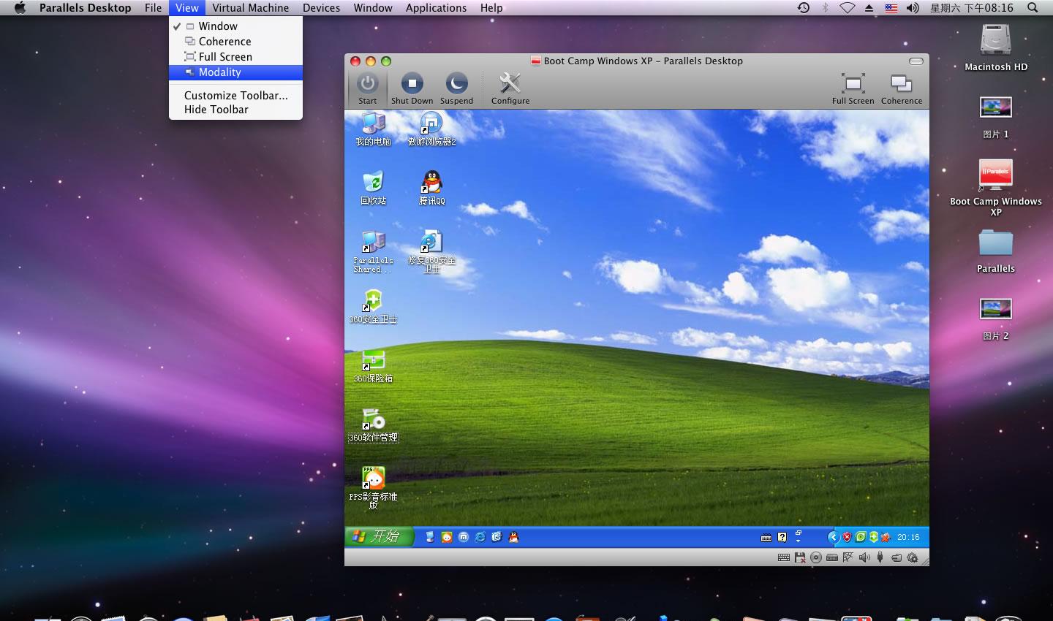Click the Start power button in toolbar
The width and height of the screenshot is (1053, 621).
point(367,88)
